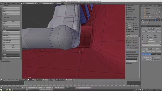Toggle Hidden Wire option

(127, 11)
